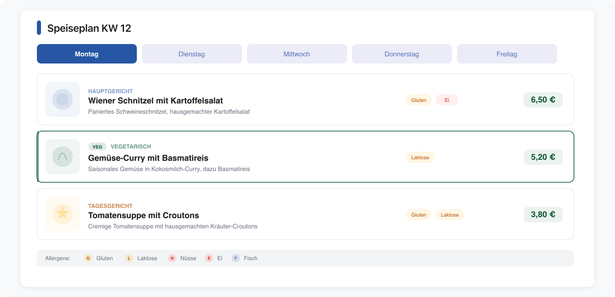Click the star icon next to Tomatensuppe
Image resolution: width=615 pixels, height=297 pixels.
[x=62, y=214]
